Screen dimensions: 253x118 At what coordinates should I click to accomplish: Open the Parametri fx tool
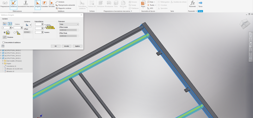coord(192,4)
